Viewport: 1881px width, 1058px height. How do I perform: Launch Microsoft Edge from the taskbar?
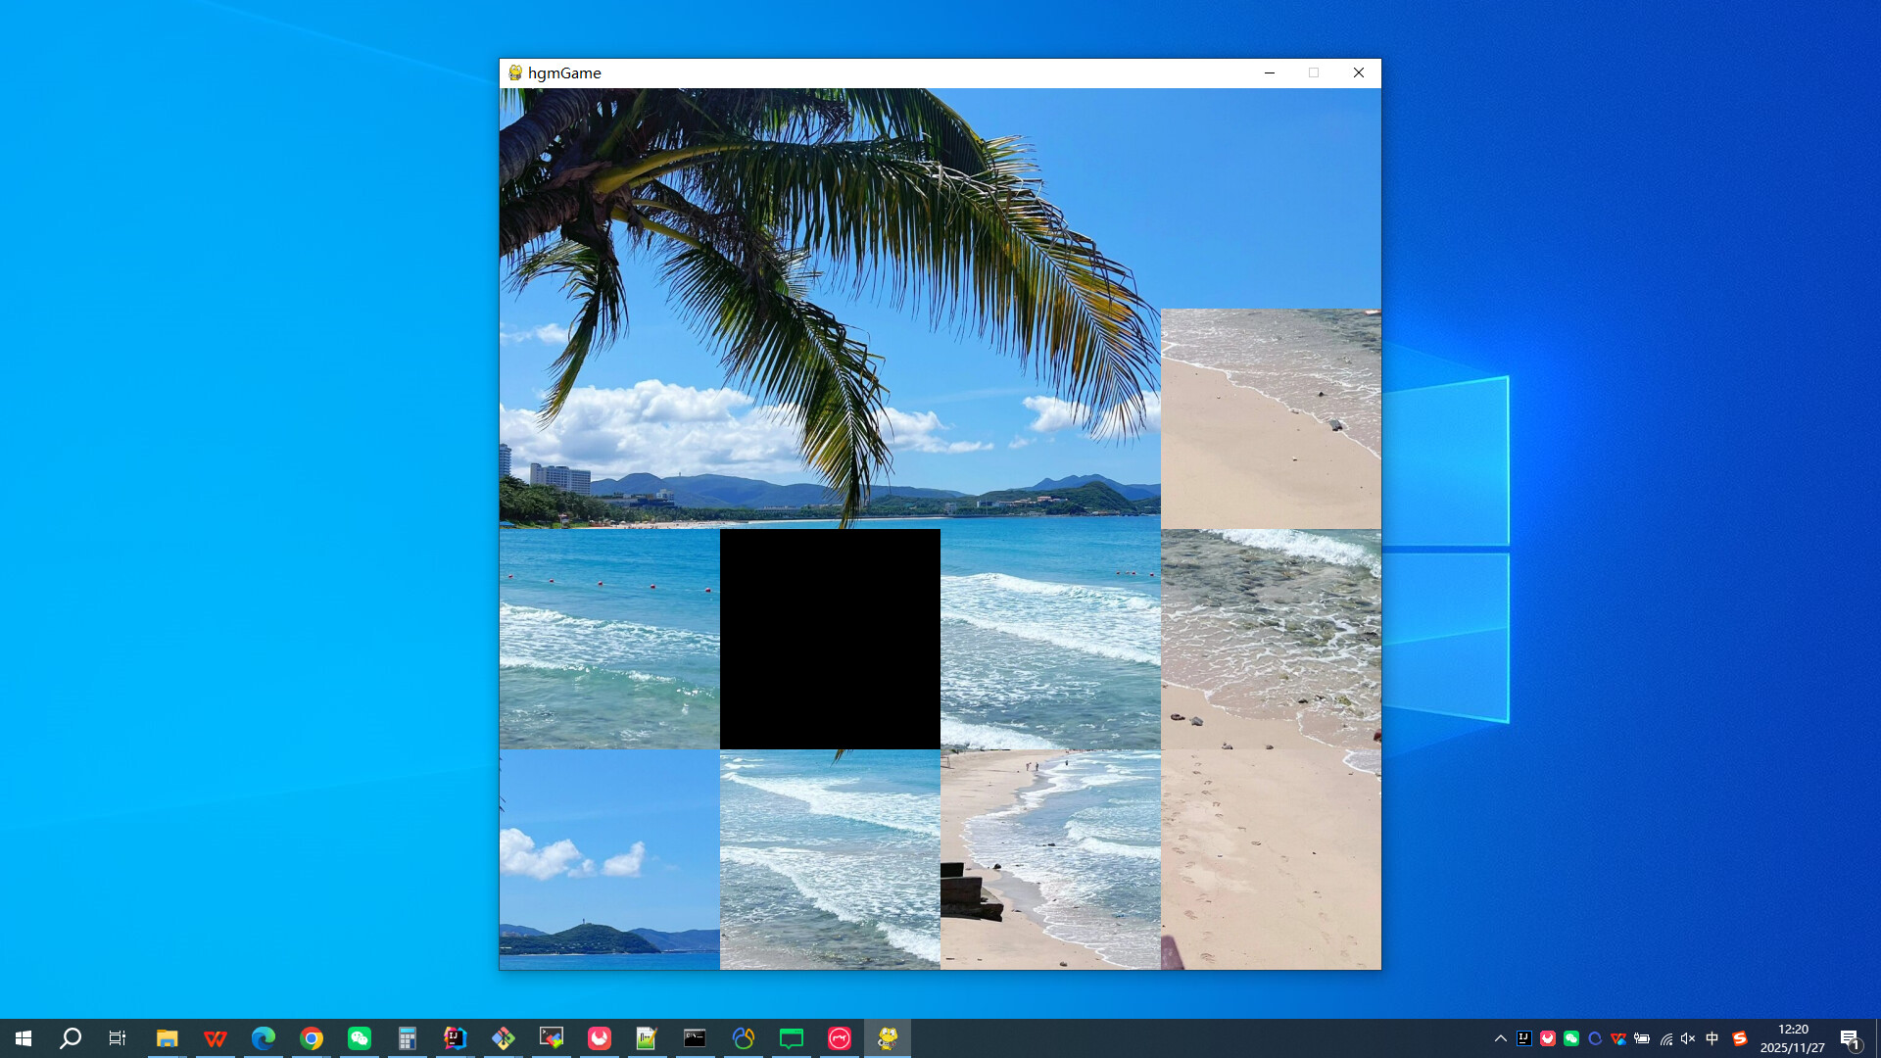click(x=264, y=1037)
